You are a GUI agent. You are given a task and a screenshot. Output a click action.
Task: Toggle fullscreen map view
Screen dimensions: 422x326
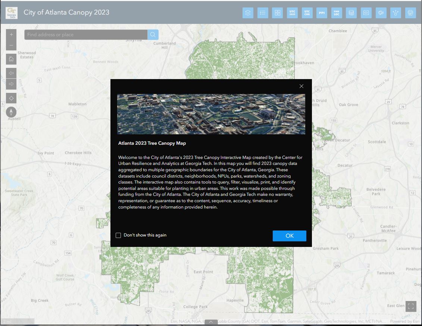coord(411,306)
